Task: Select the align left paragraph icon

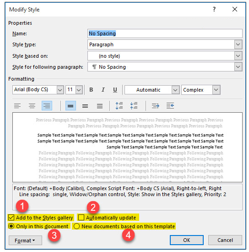Action: click(17, 106)
